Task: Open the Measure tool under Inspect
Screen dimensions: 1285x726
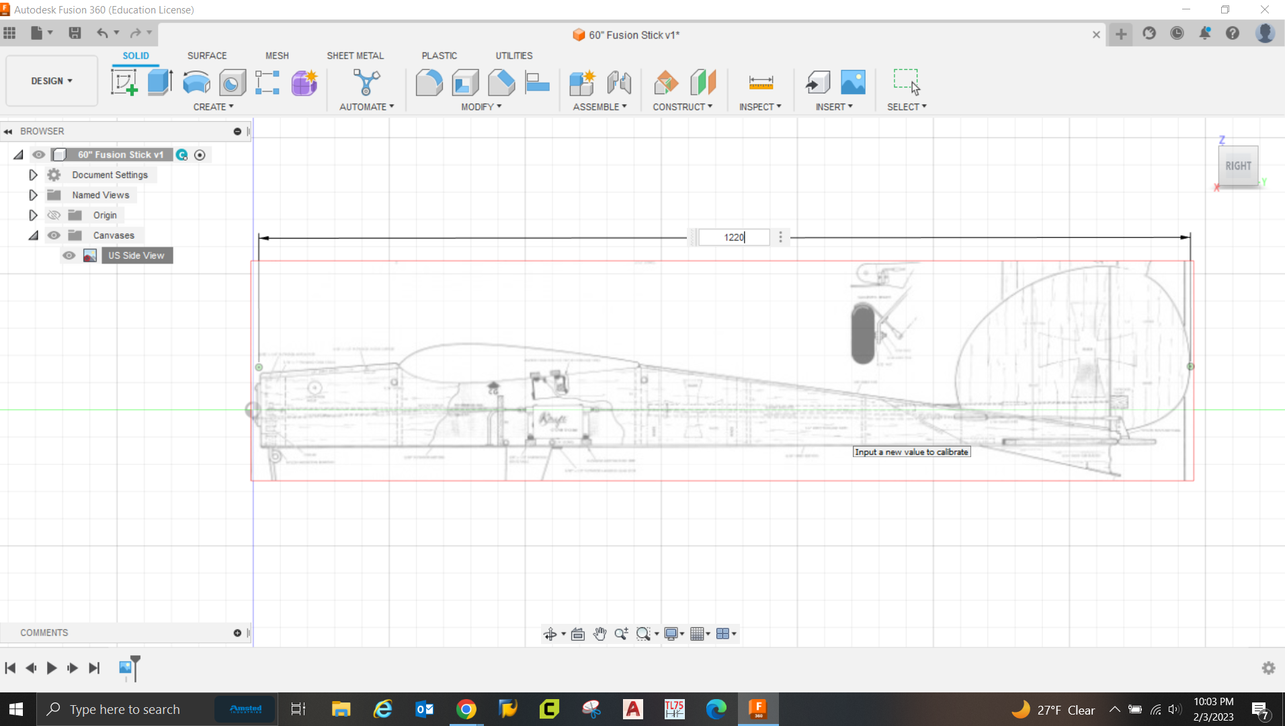Action: [x=760, y=82]
